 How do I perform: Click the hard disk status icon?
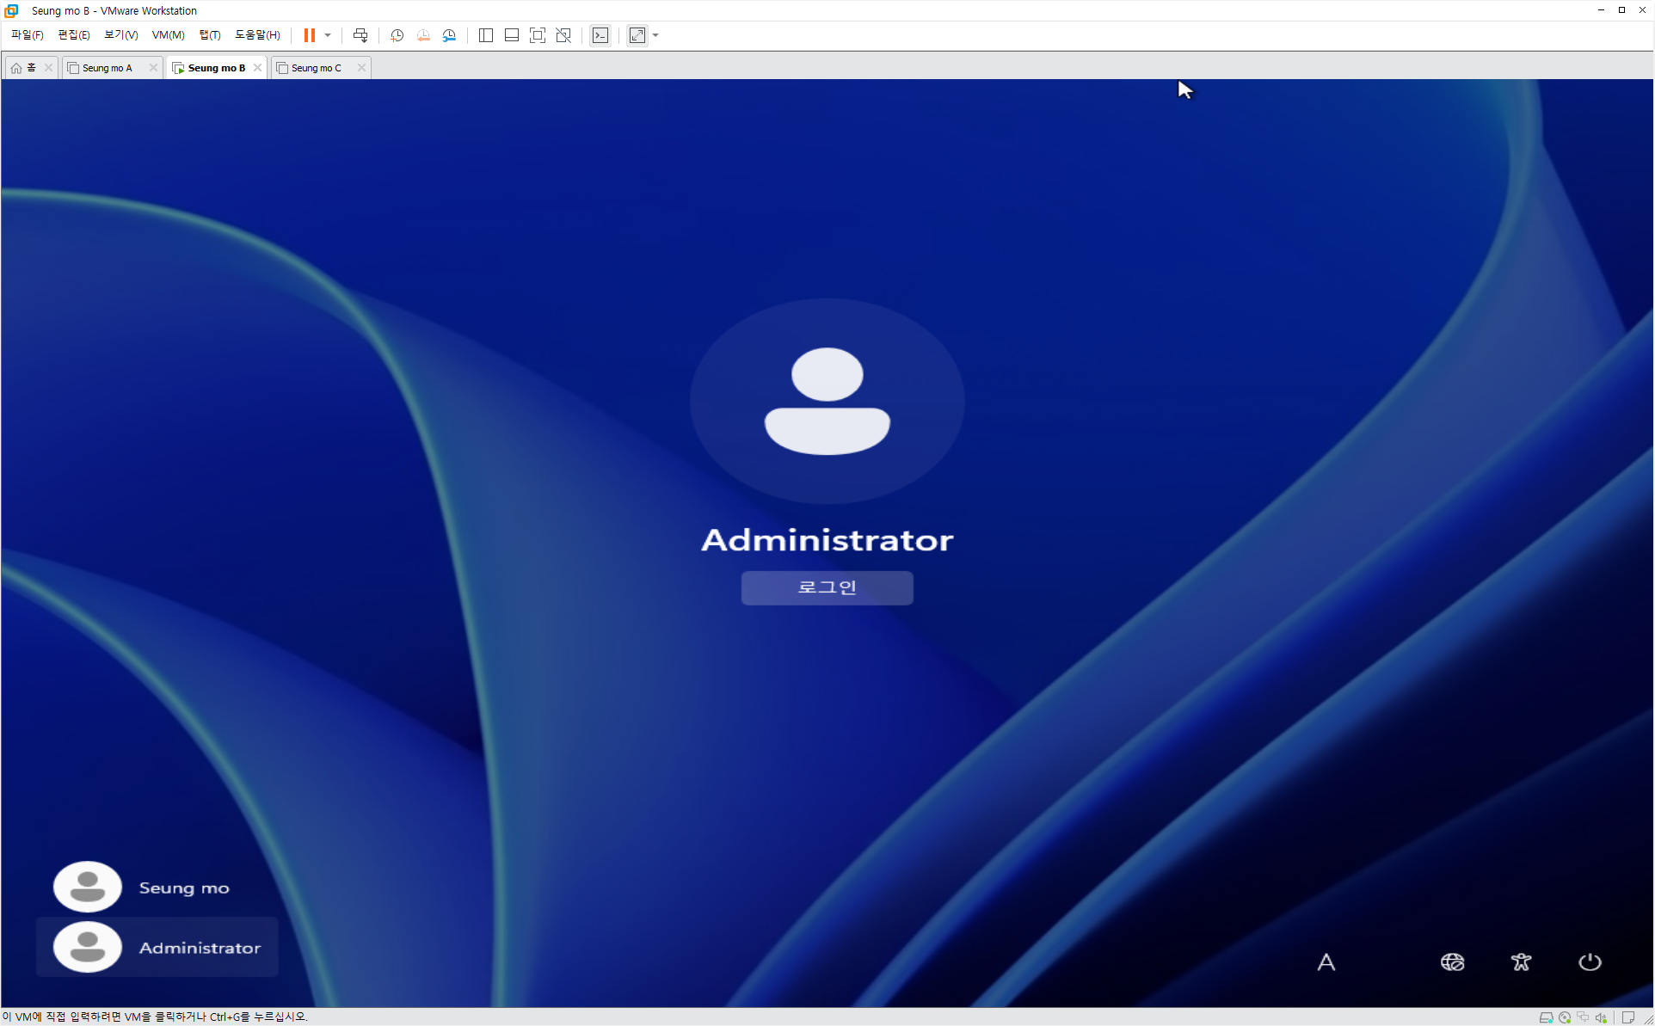(x=1546, y=1017)
